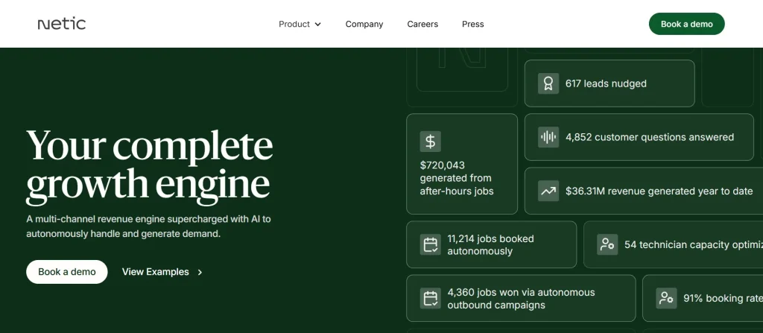Expand the Product dropdown menu
The height and width of the screenshot is (333, 763).
pos(300,24)
